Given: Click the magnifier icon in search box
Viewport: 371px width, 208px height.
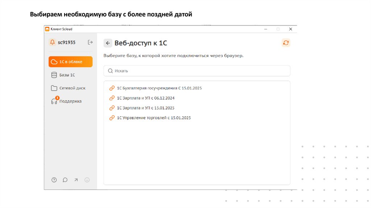Looking at the screenshot, I should (x=110, y=71).
